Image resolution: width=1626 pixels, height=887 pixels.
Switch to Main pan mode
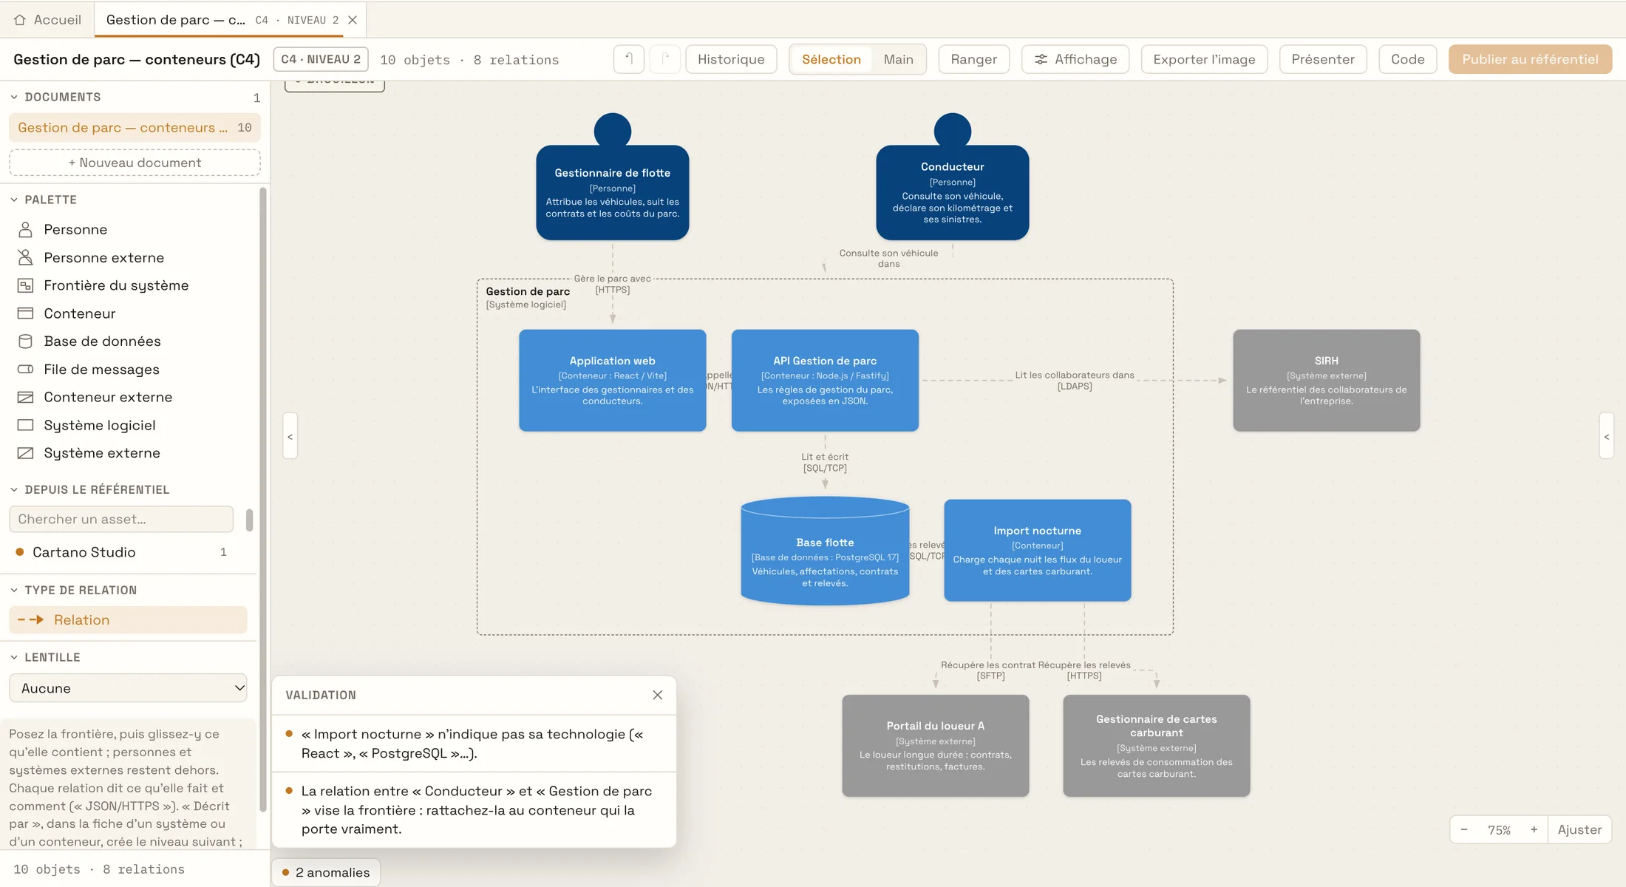point(899,59)
